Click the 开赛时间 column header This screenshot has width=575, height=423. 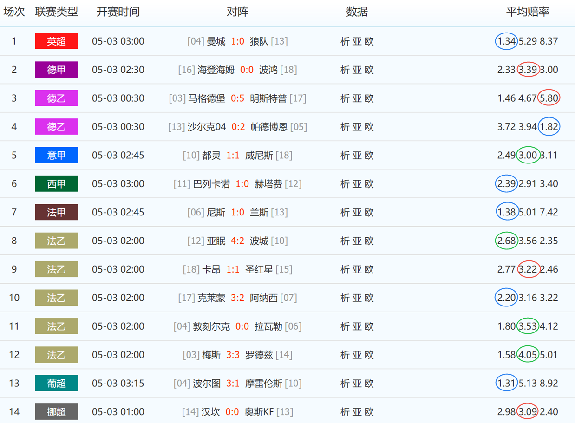(x=118, y=12)
